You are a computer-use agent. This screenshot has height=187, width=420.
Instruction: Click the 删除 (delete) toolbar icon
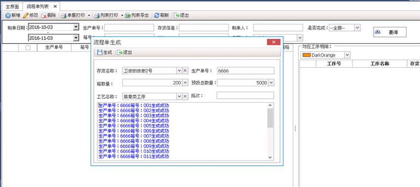[43, 15]
